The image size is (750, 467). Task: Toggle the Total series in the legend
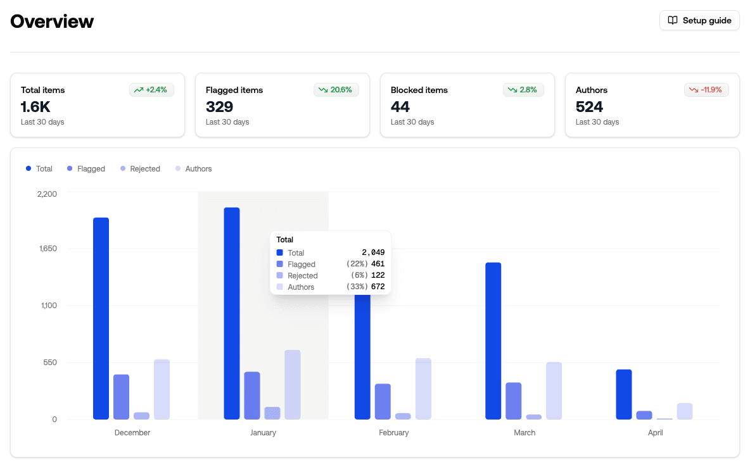(39, 168)
